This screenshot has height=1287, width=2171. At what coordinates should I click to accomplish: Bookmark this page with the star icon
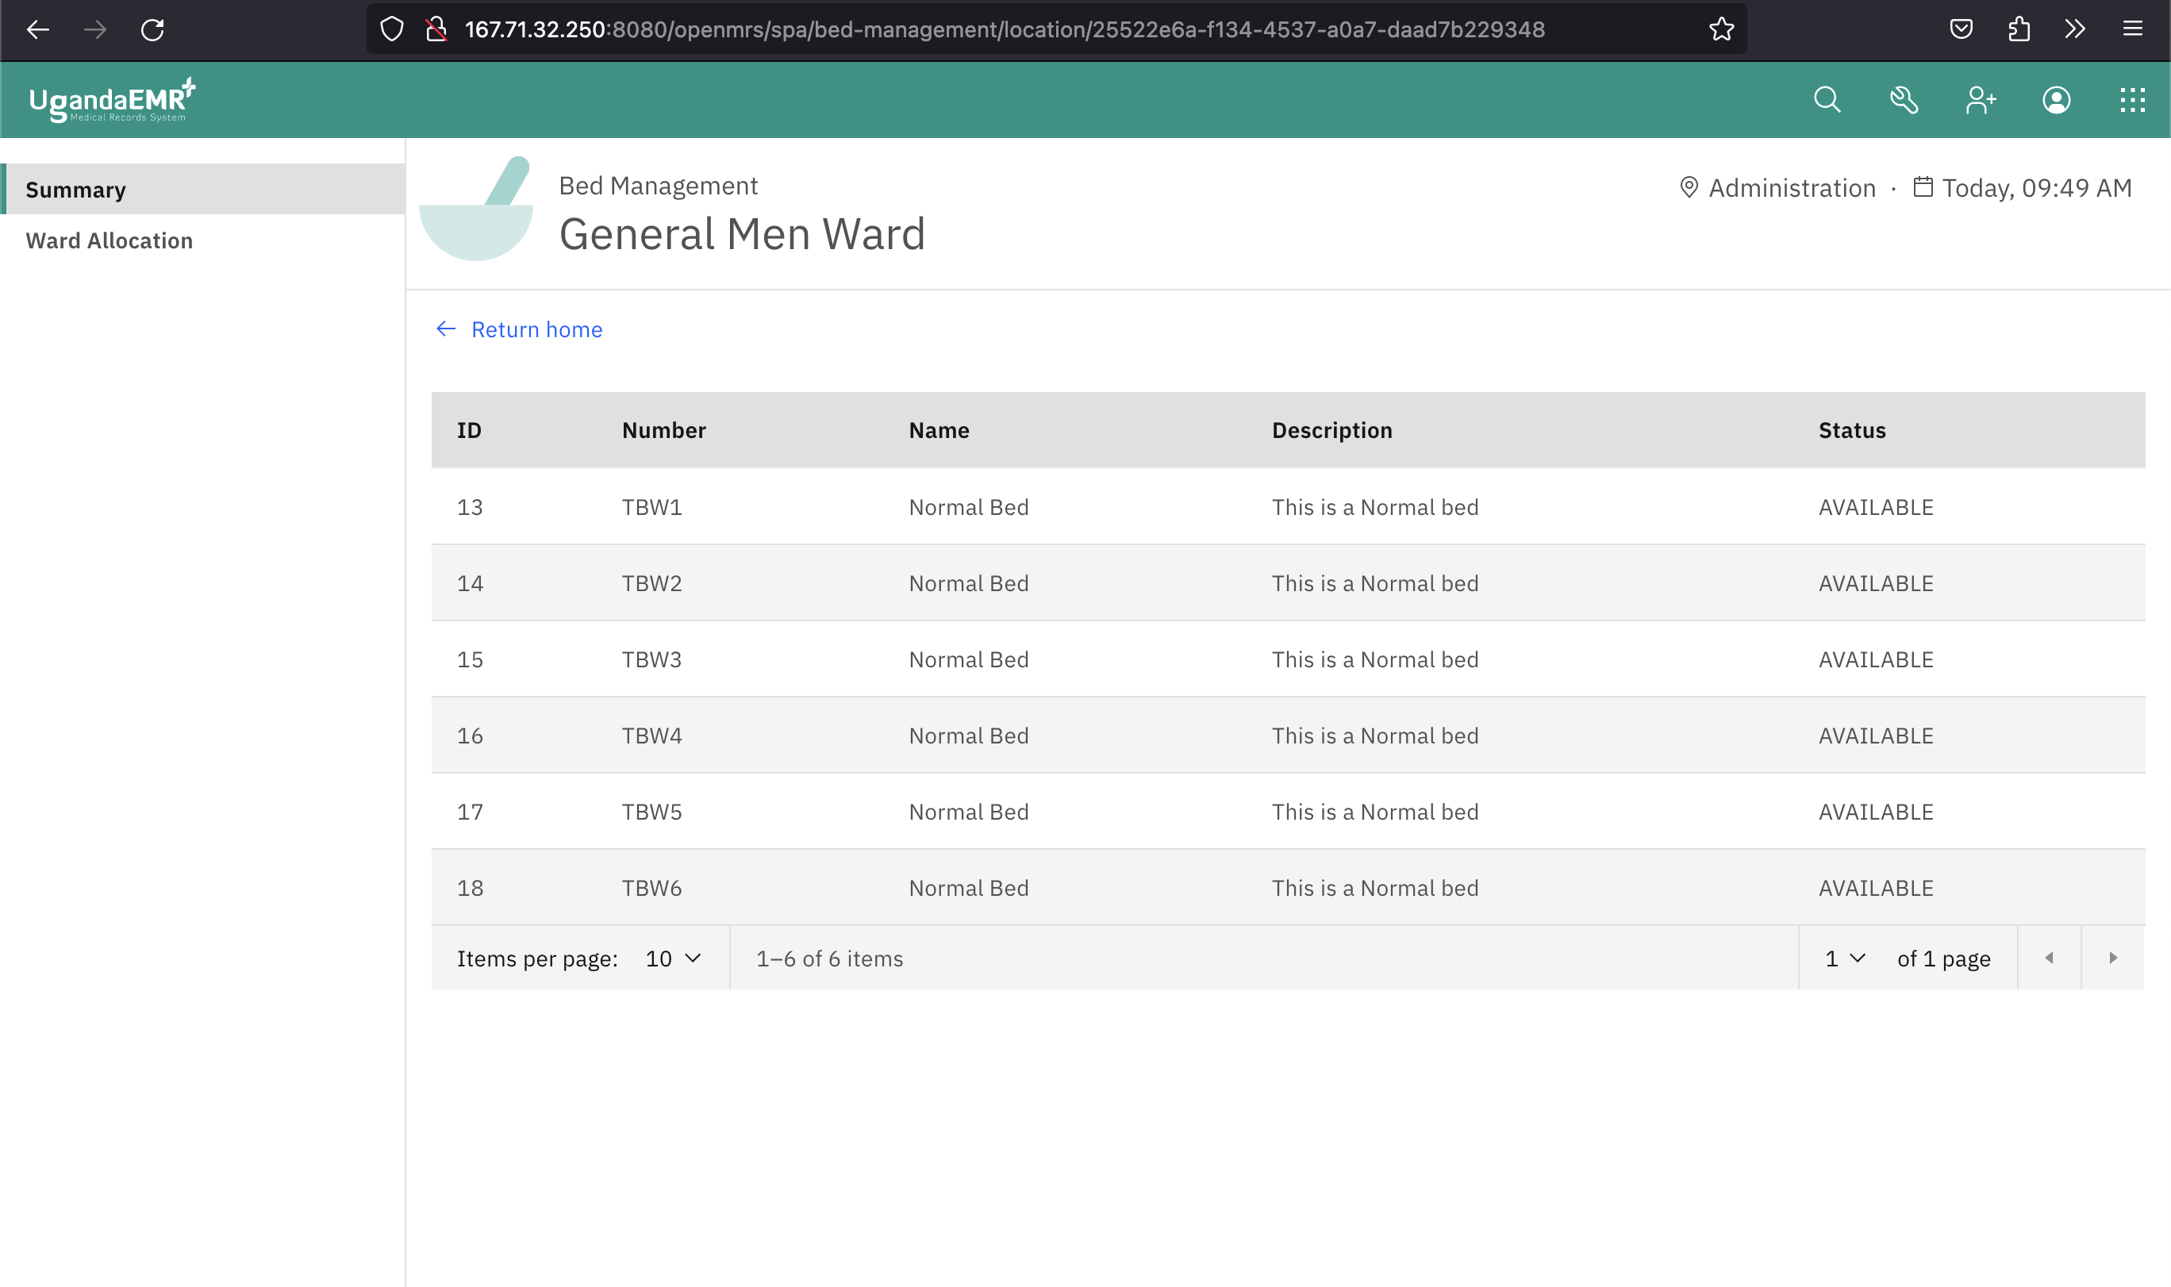[x=1721, y=29]
